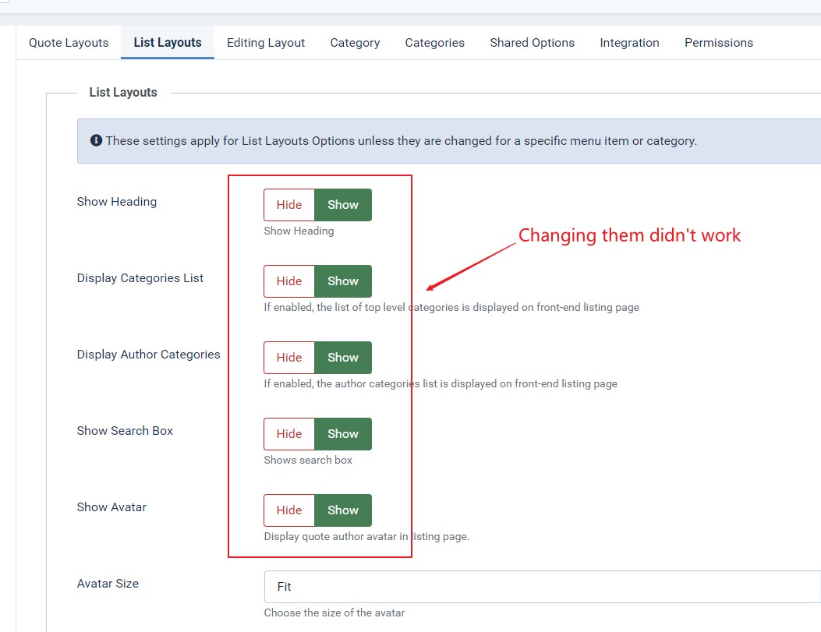Open the Avatar Size dropdown
The height and width of the screenshot is (632, 821).
541,587
